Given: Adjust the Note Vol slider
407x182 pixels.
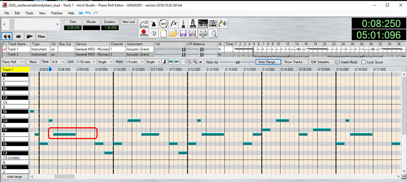Looking at the screenshot, I should 237,62.
